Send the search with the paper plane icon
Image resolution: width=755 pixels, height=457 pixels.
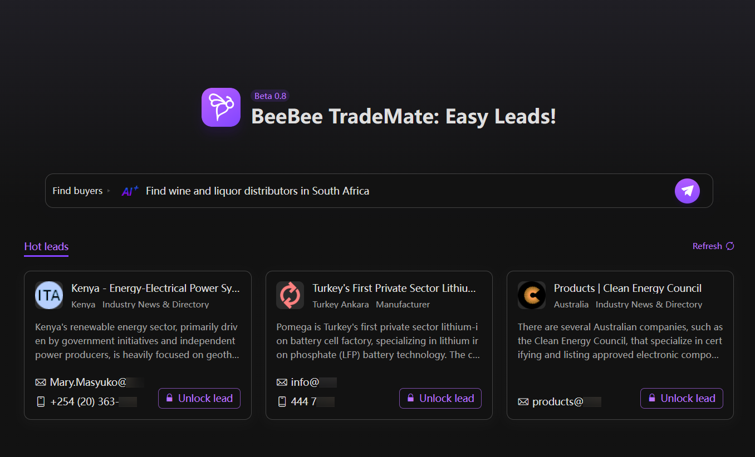pyautogui.click(x=687, y=191)
